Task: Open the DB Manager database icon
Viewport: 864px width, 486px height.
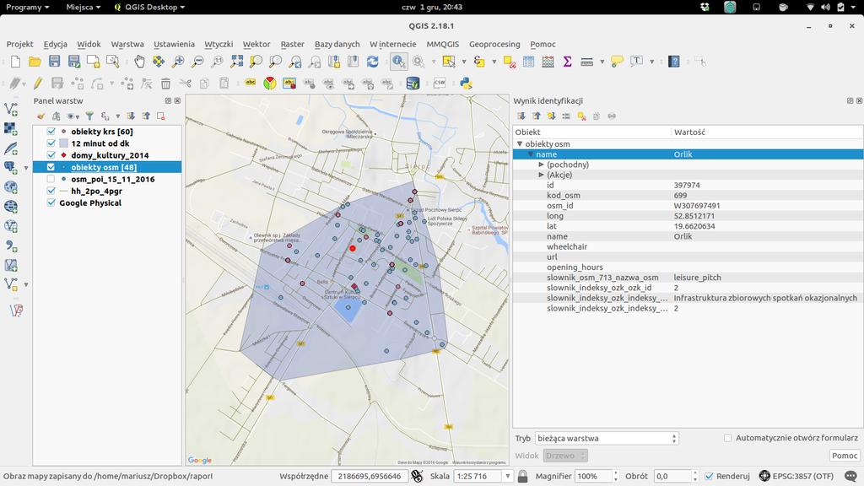Action: (413, 84)
